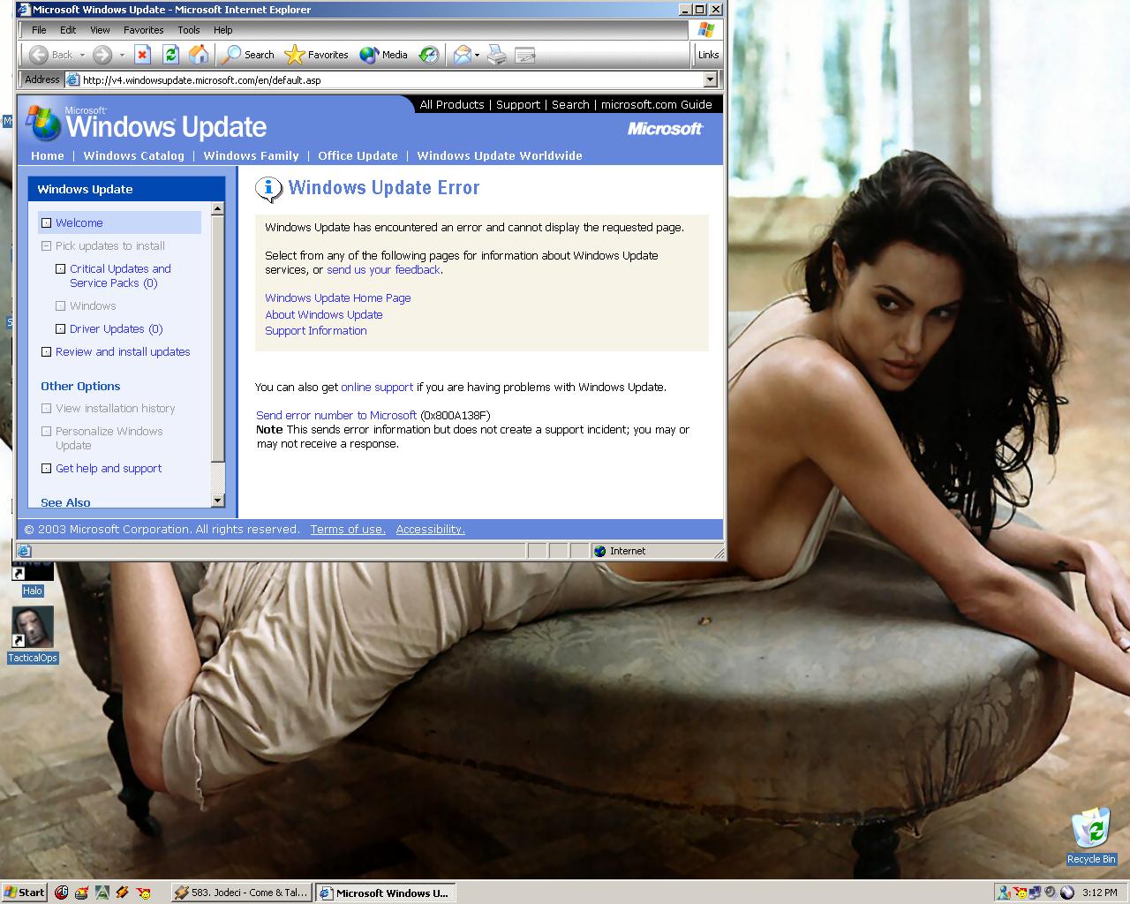Show browsing History

pos(428,55)
